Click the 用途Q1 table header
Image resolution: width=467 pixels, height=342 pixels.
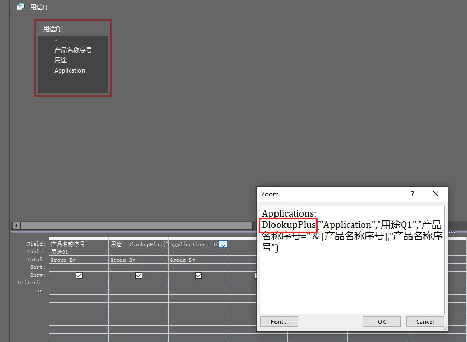click(x=73, y=29)
